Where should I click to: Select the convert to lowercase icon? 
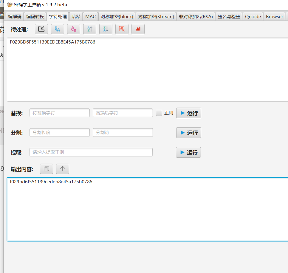tap(73, 29)
